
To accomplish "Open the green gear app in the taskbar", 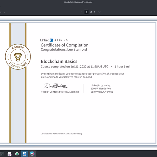I will click(17, 154).
